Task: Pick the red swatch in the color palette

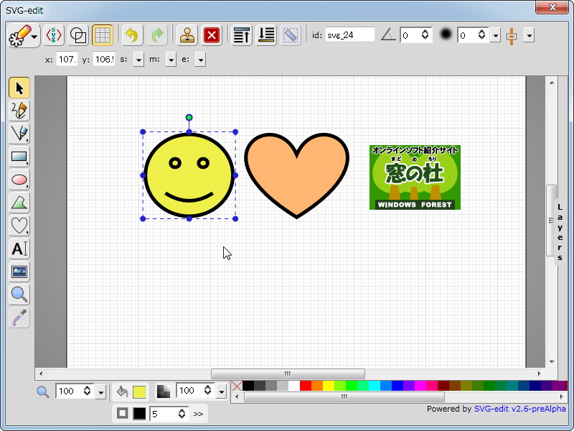Action: coord(306,386)
